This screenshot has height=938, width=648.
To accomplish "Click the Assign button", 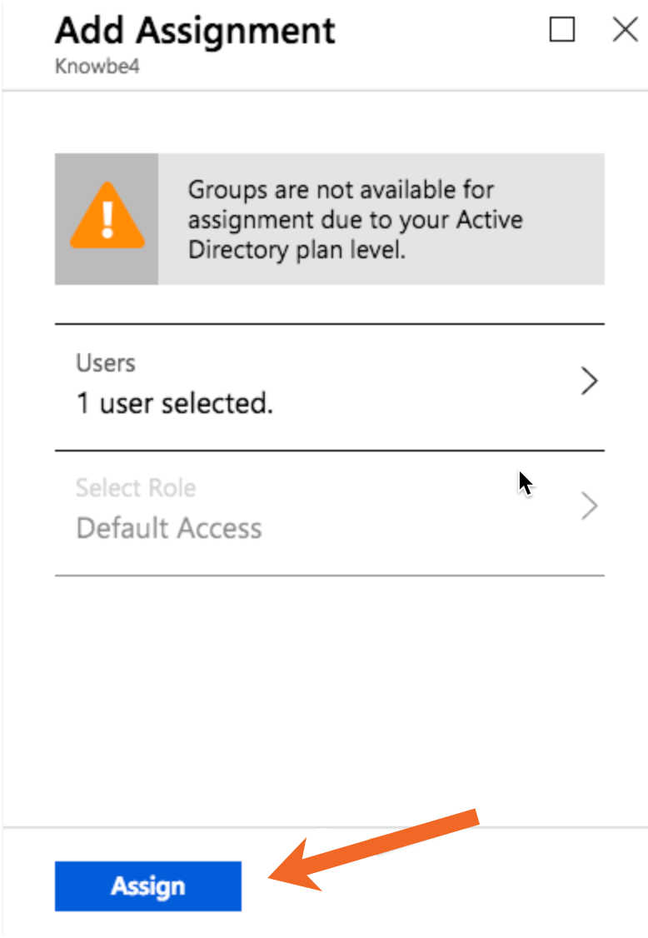I will (x=147, y=886).
